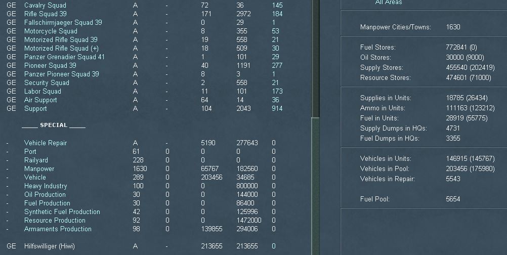Select Armaments Production
This screenshot has width=507, height=255.
pyautogui.click(x=58, y=229)
